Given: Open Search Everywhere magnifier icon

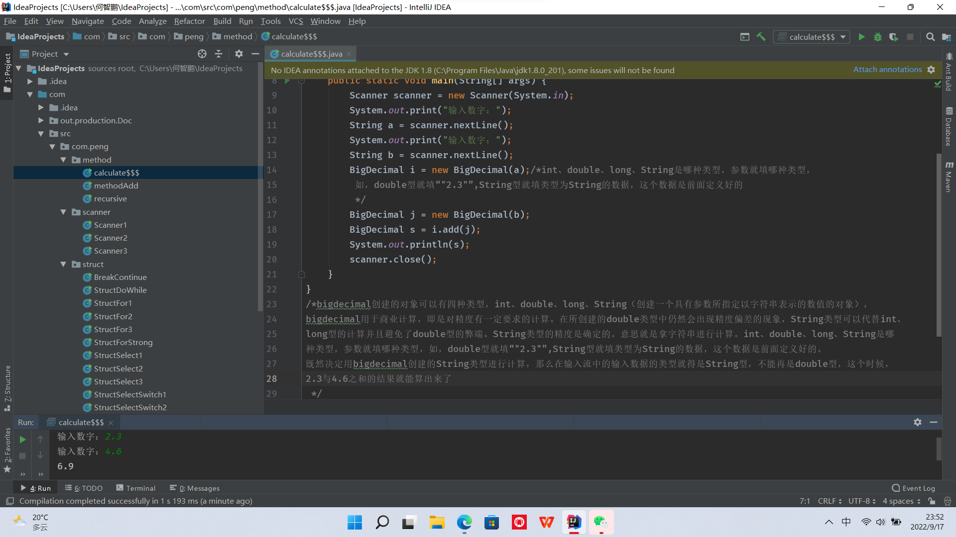Looking at the screenshot, I should pos(930,37).
